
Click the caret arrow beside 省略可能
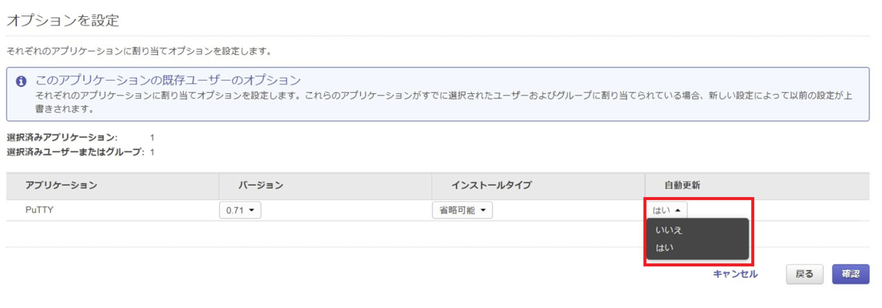pos(483,211)
